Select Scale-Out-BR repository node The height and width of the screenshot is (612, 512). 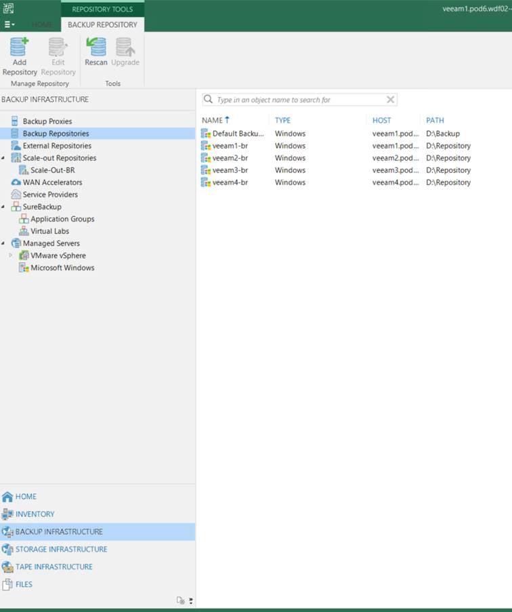(53, 170)
